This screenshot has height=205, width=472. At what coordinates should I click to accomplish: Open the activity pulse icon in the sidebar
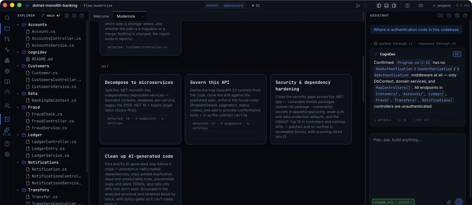point(7,50)
